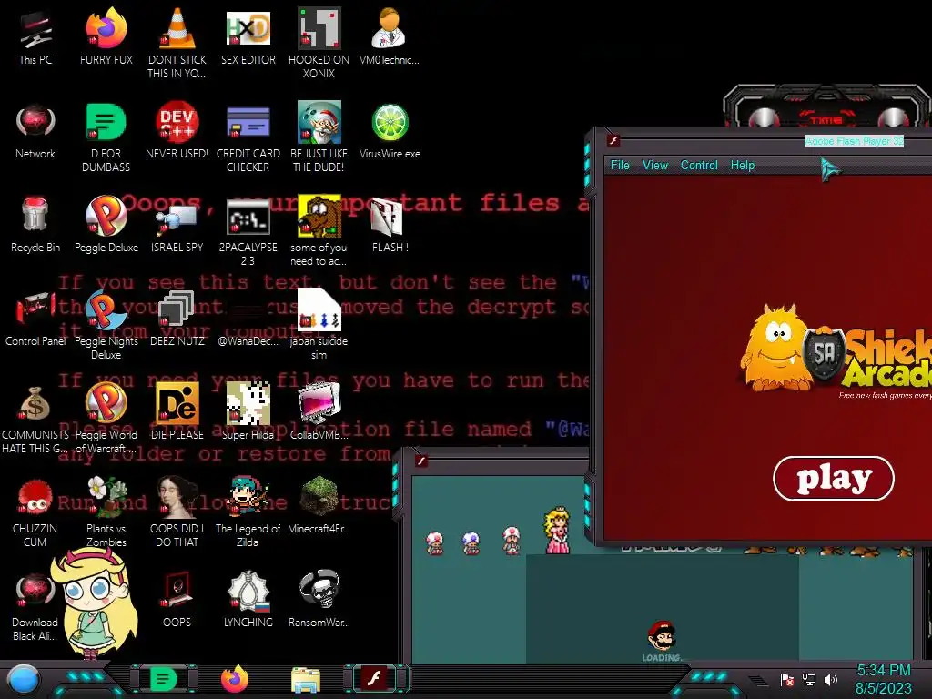The width and height of the screenshot is (932, 699).
Task: Switch to Flash Player taskbar button
Action: [374, 678]
